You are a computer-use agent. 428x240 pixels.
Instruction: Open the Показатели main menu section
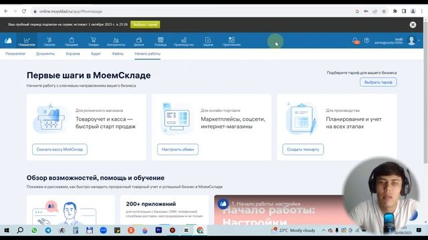pyautogui.click(x=27, y=41)
